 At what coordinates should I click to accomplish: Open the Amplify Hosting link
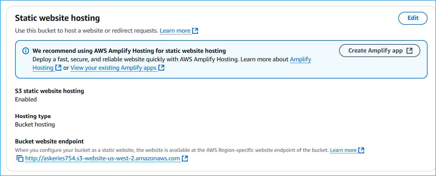(x=300, y=59)
